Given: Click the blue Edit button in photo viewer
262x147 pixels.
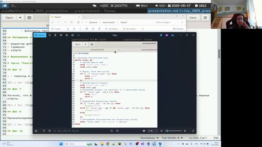Looking at the screenshot, I should tap(40, 35).
